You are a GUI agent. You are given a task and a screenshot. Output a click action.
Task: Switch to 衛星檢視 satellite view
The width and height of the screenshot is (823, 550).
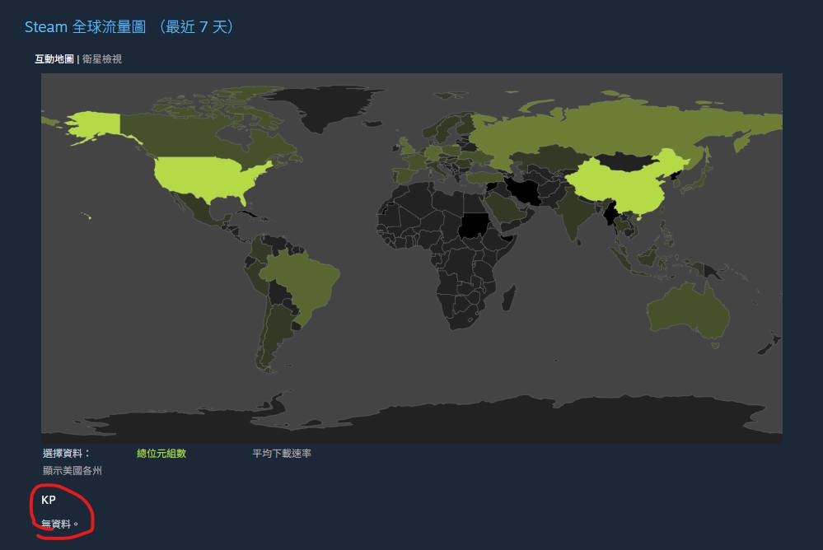tap(102, 59)
